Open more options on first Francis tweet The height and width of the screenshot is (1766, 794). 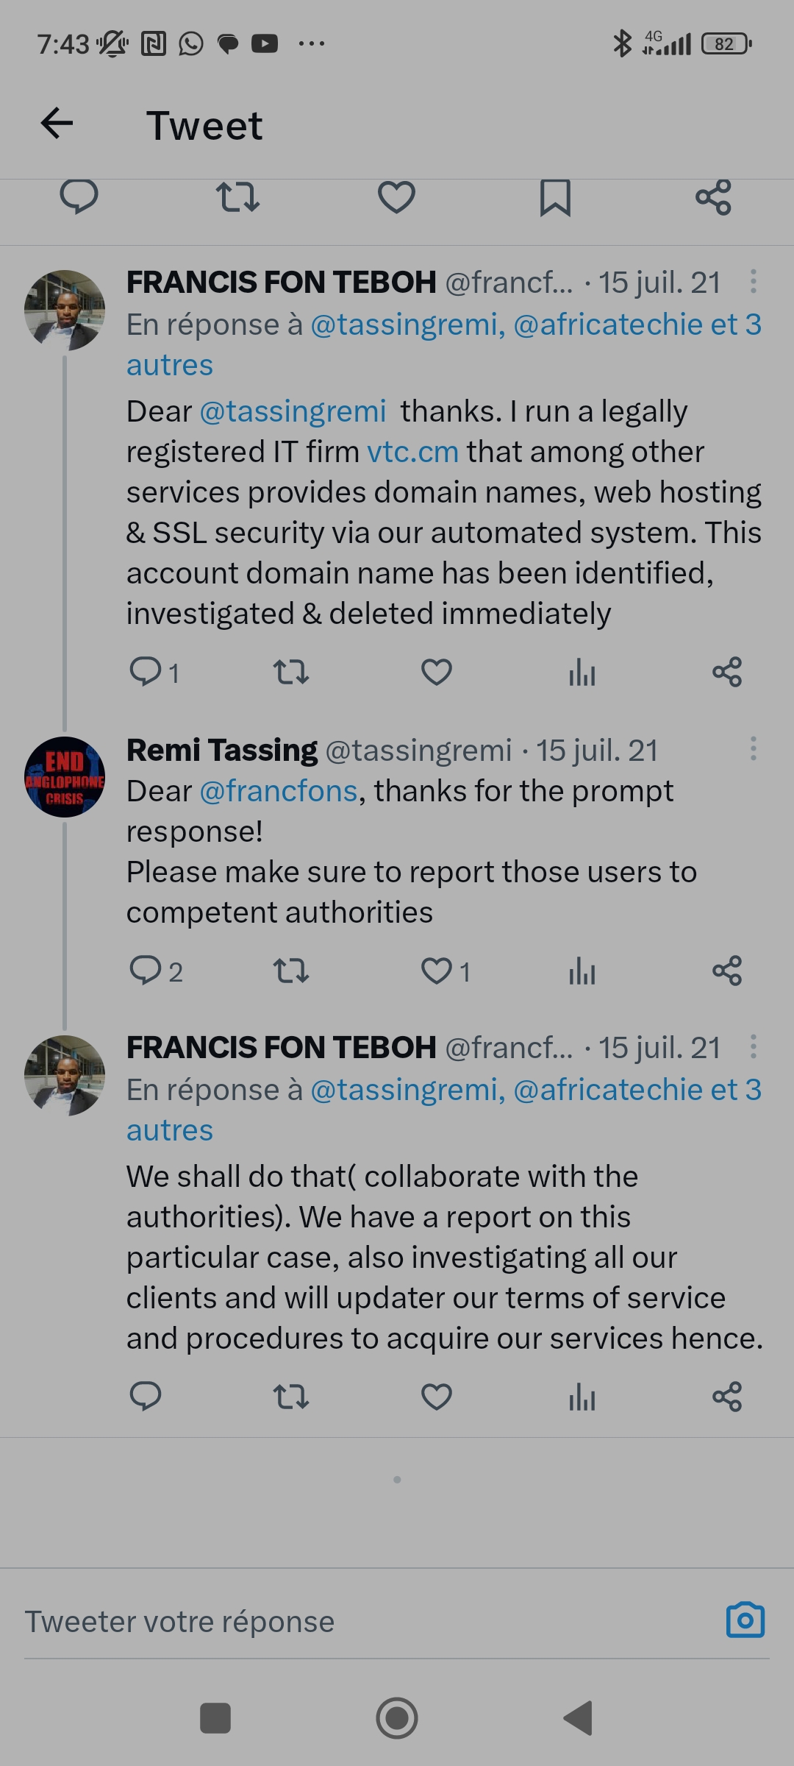coord(753,281)
